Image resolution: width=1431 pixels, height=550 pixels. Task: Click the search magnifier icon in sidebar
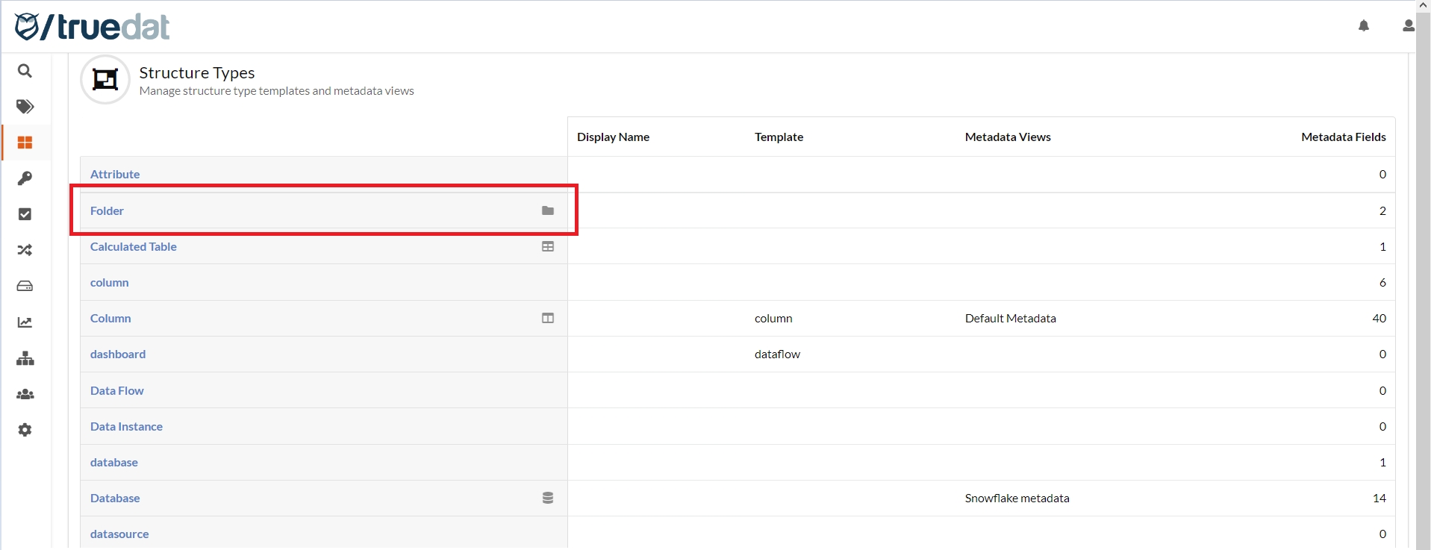pos(25,71)
